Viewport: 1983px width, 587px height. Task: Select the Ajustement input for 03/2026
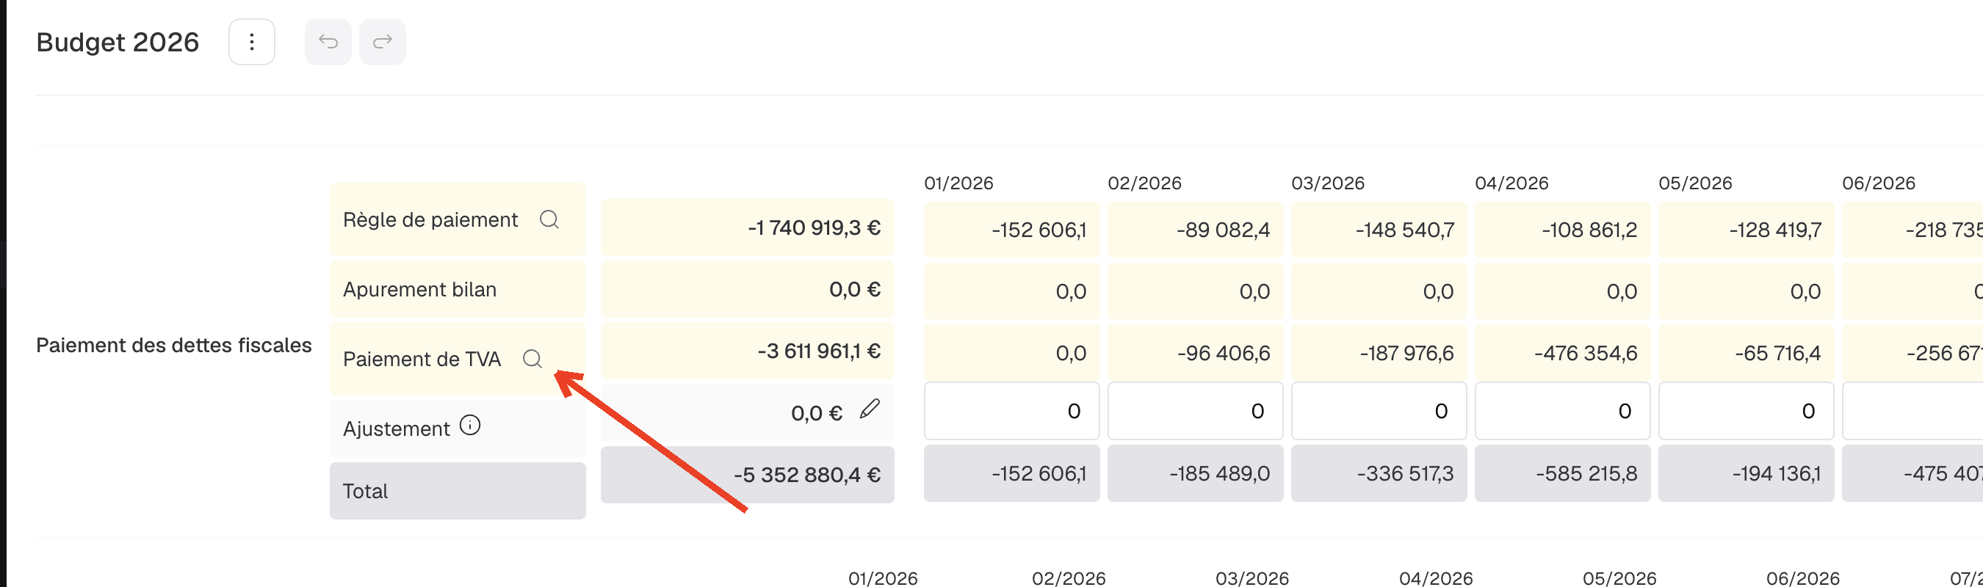click(x=1379, y=411)
